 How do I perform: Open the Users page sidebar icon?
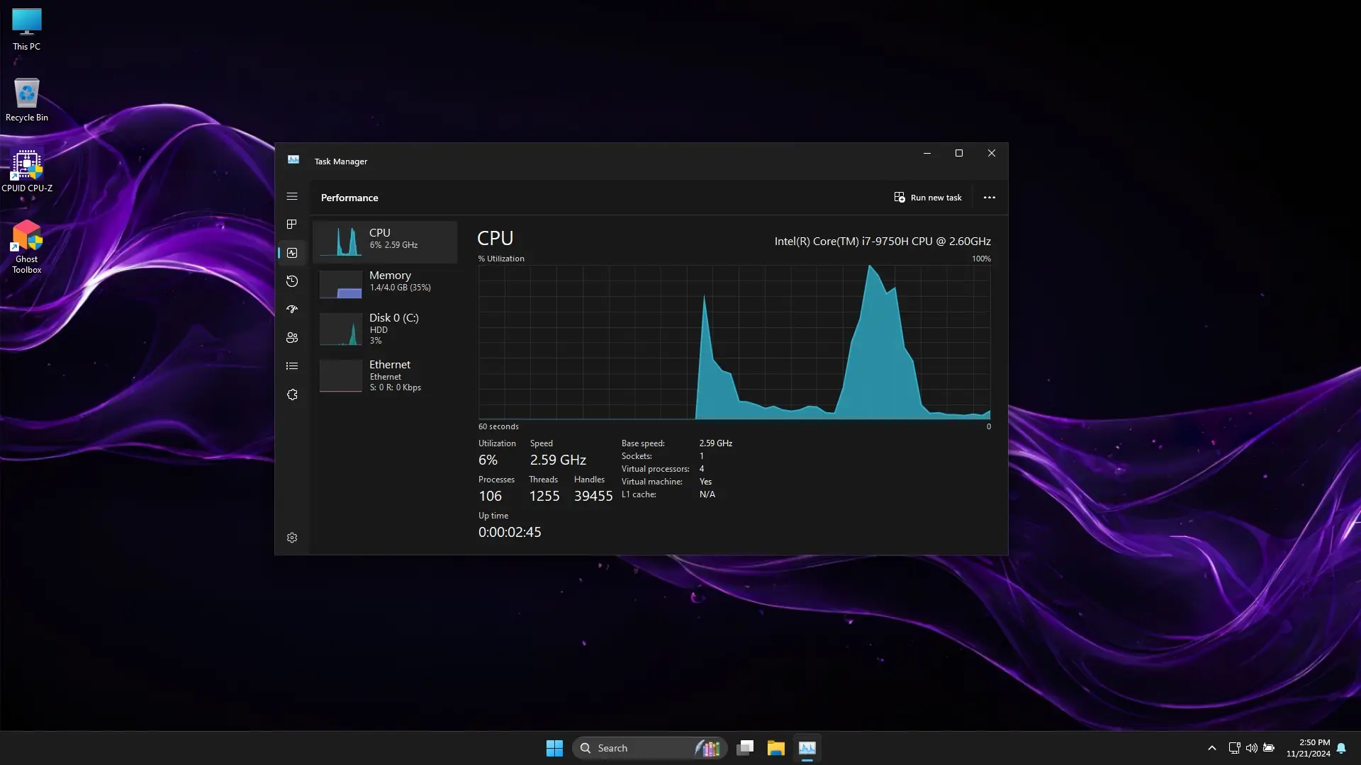point(291,338)
